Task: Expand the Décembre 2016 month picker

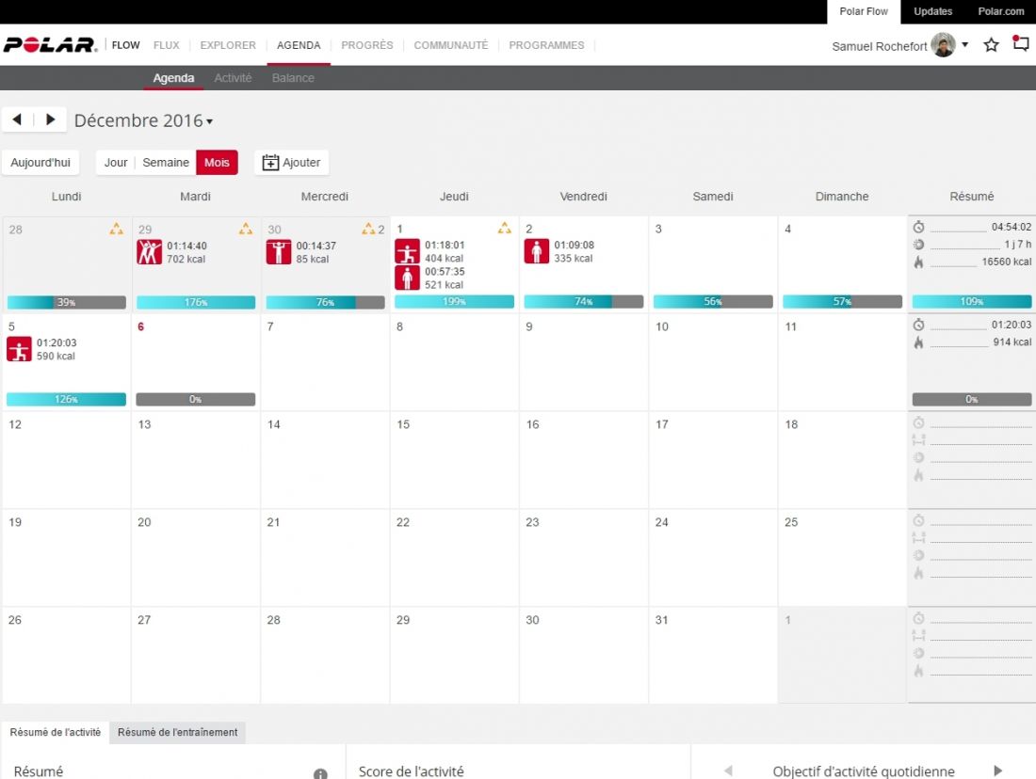Action: tap(143, 120)
